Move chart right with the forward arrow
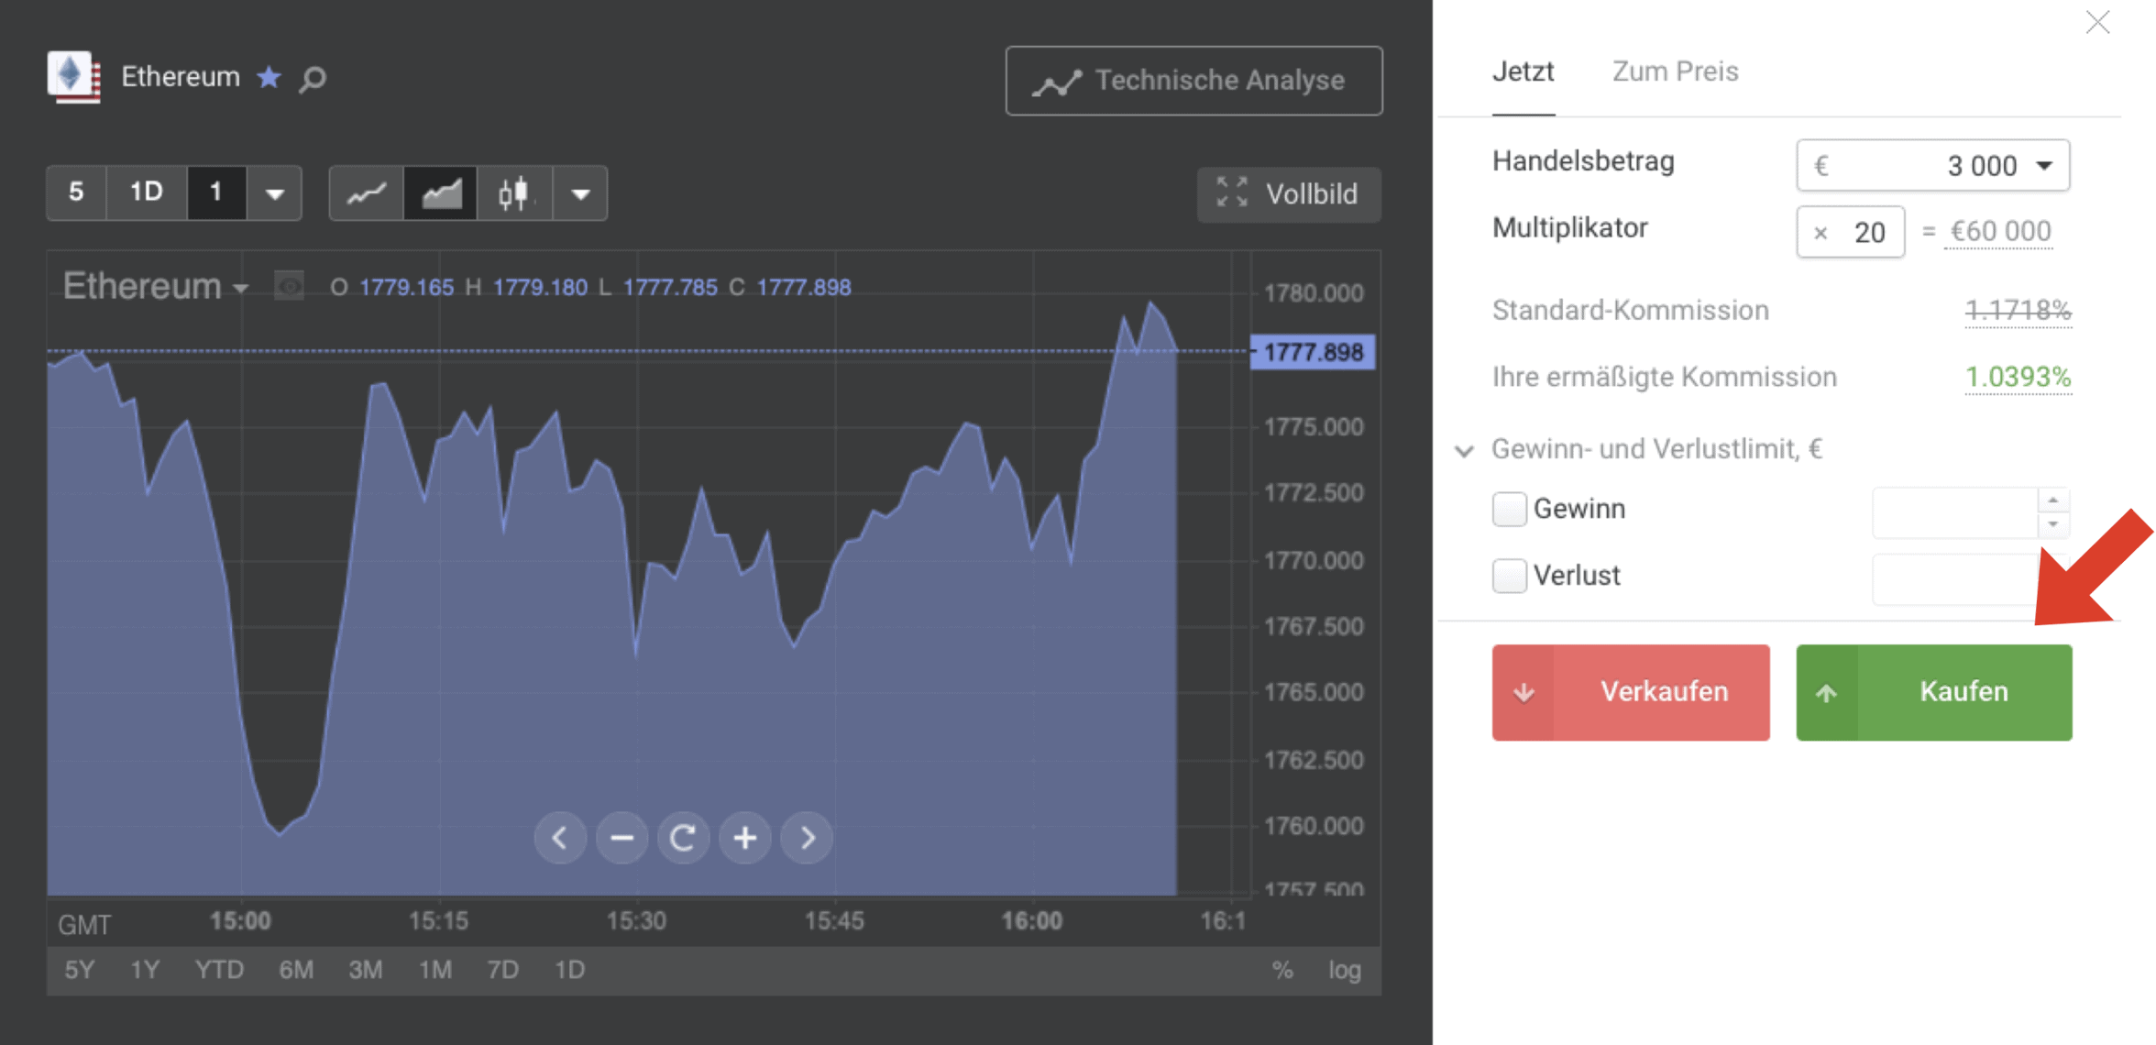Image resolution: width=2156 pixels, height=1045 pixels. [807, 838]
